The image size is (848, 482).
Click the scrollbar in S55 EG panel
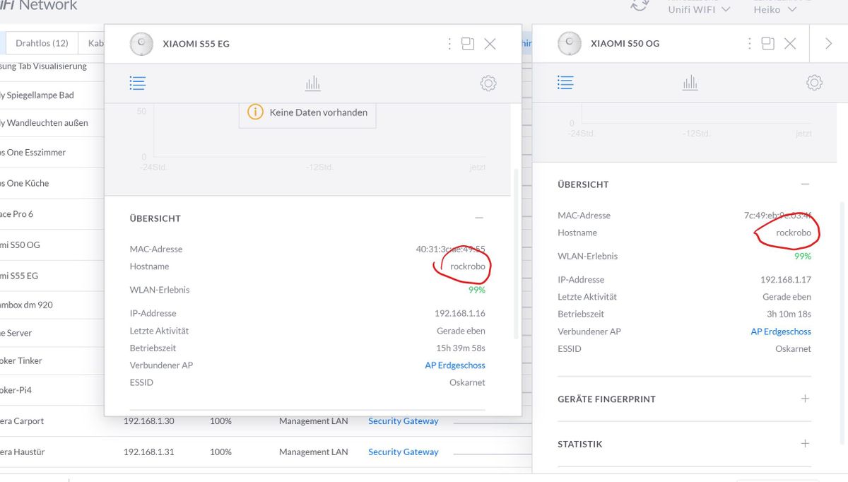(517, 254)
